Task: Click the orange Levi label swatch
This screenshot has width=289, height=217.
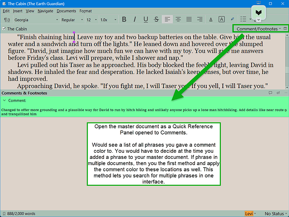Action: (250, 214)
